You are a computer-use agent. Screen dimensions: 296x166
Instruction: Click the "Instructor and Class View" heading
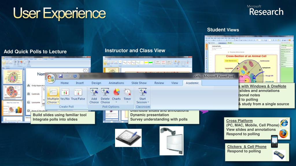click(135, 50)
